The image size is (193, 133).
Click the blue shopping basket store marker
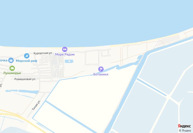(x=11, y=60)
